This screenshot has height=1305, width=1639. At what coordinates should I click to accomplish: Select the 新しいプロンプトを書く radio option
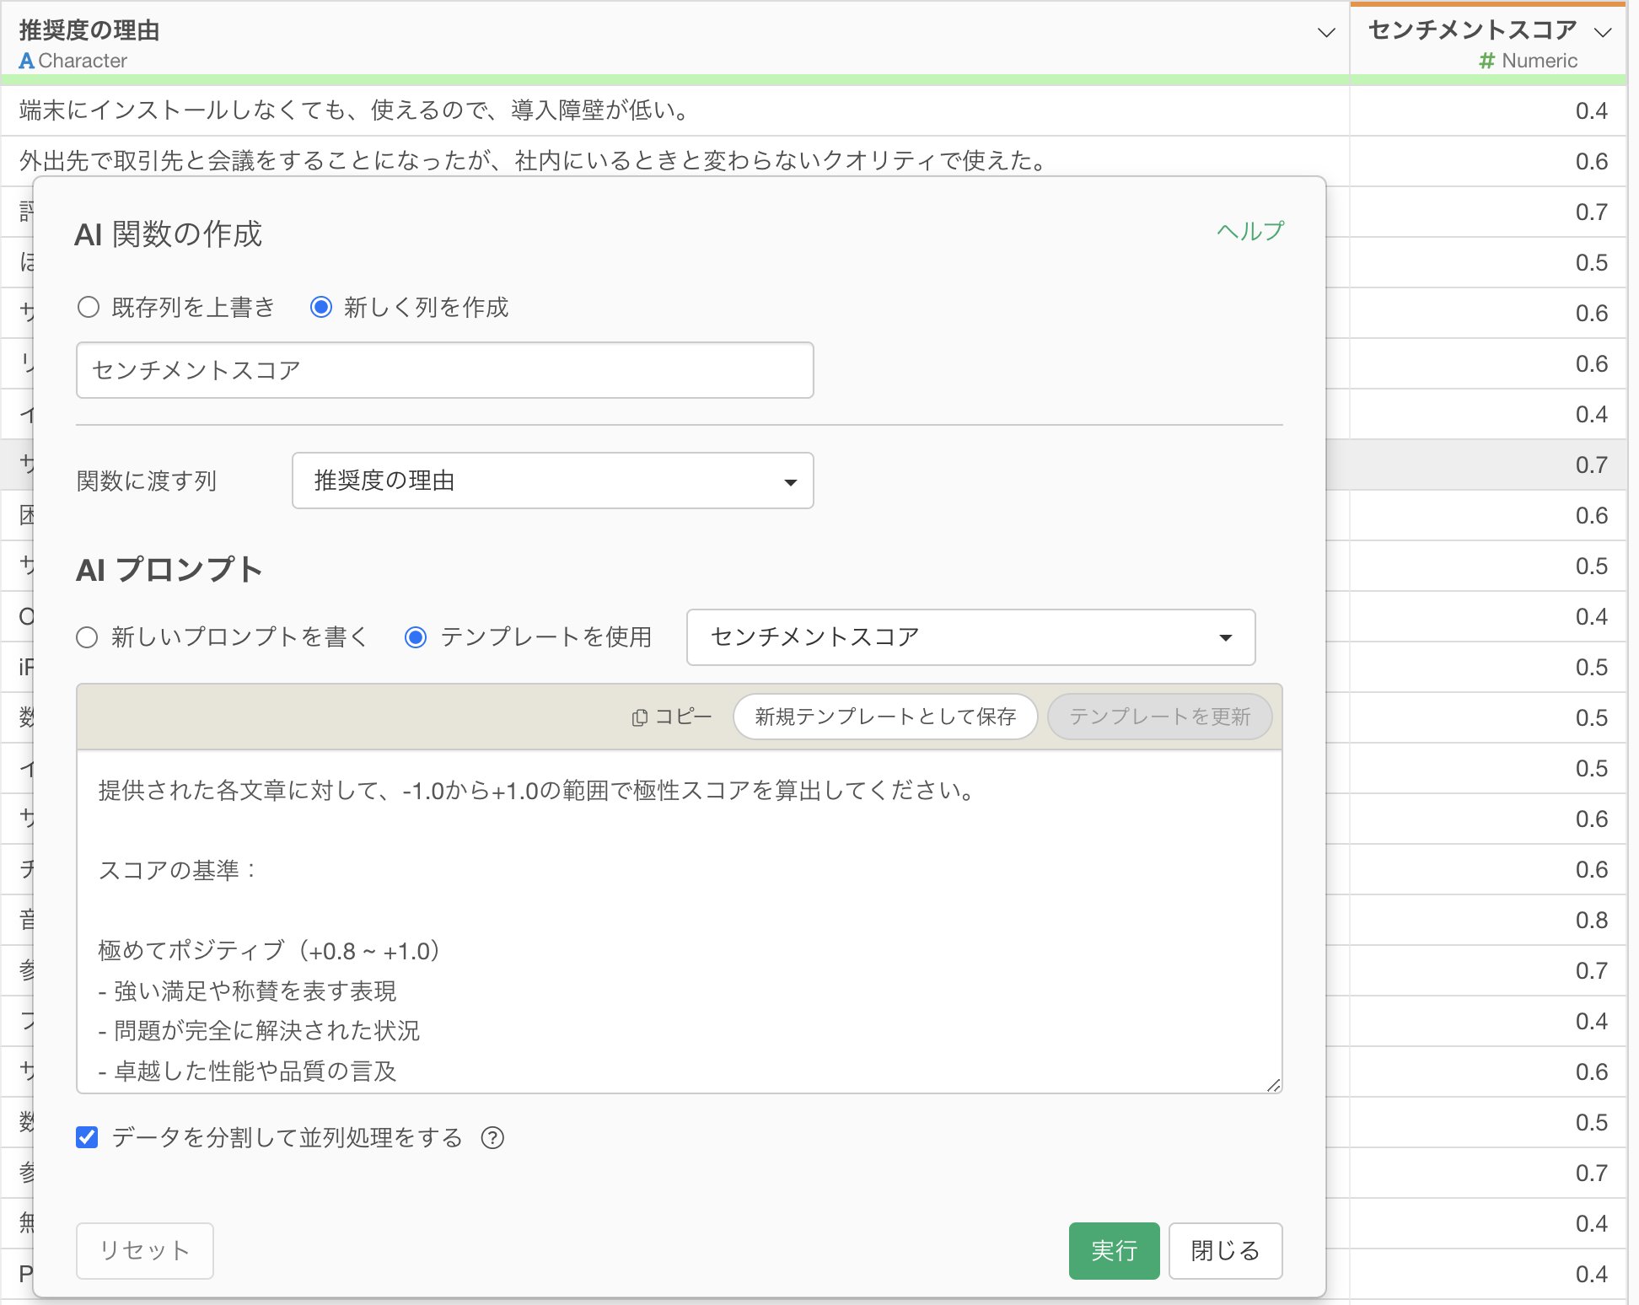88,638
